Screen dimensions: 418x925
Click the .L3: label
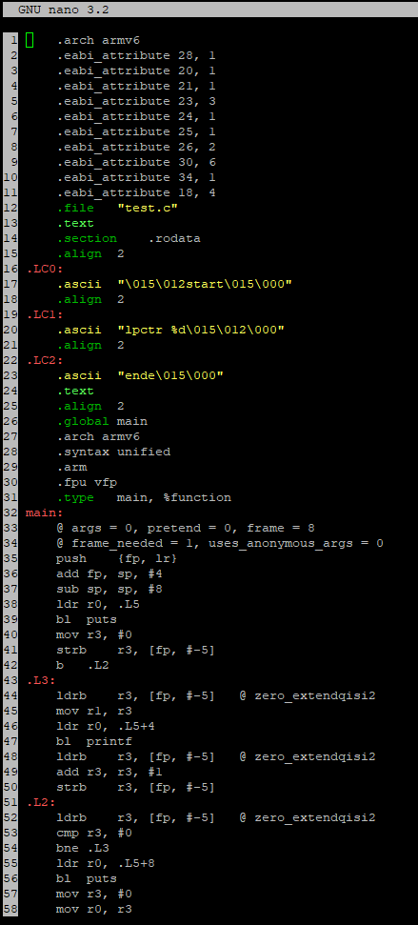[41, 680]
